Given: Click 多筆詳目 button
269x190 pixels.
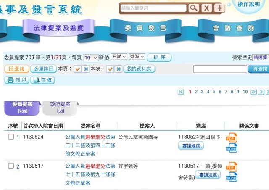Looking at the screenshot, I should pyautogui.click(x=43, y=69).
